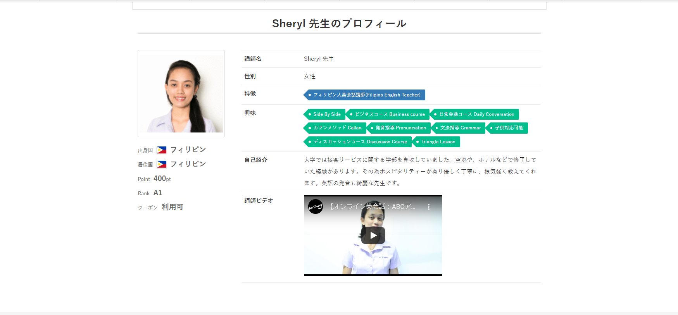Click the 日常会話コース Daily Conversation tag

(475, 114)
